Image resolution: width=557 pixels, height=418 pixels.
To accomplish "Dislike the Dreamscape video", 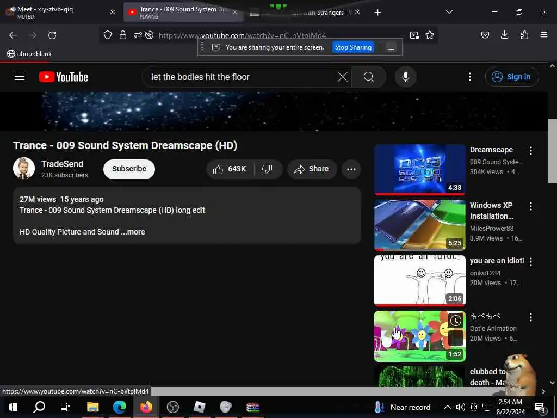I will pos(268,169).
